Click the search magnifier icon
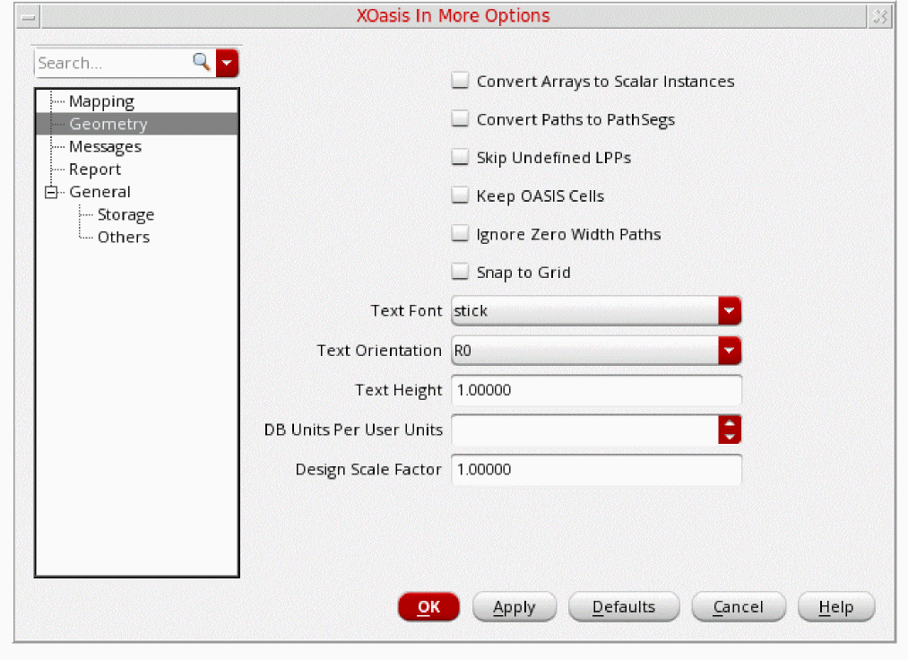Viewport: 908px width, 660px height. [x=202, y=62]
